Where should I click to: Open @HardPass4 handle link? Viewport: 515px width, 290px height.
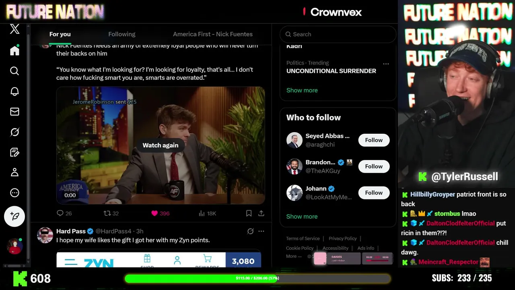pyautogui.click(x=113, y=231)
